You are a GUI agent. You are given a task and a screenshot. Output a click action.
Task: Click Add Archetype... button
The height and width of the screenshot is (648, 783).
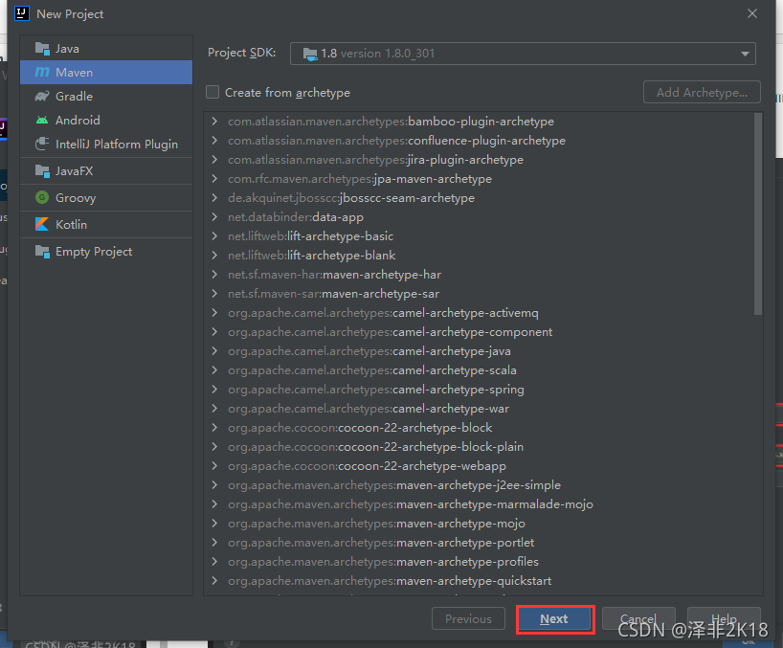pos(702,92)
